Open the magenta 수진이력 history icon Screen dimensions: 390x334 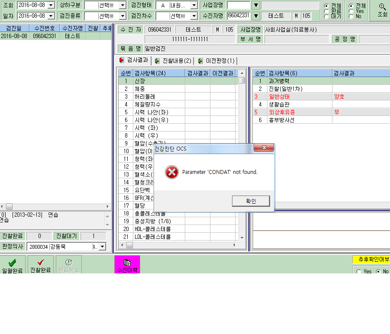pos(127,263)
